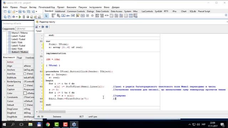Pick TActionList component from palette
The width and height of the screenshot is (228, 128).
[135, 16]
